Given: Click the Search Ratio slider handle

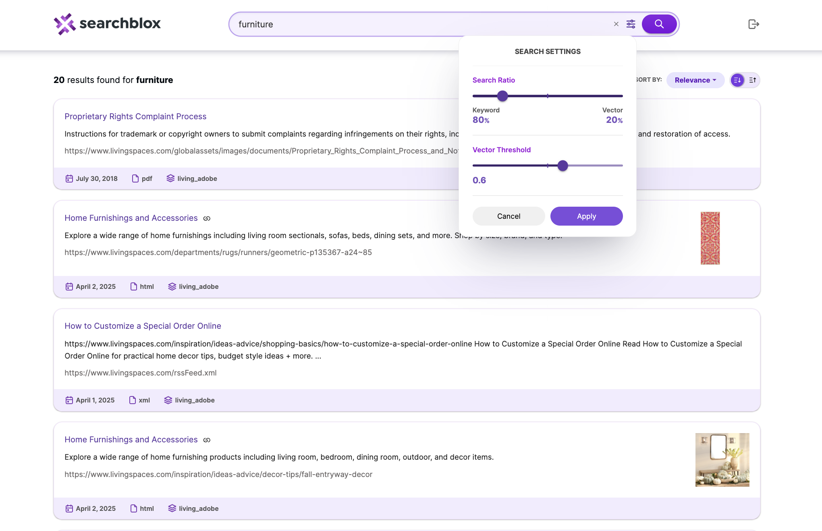Looking at the screenshot, I should coord(502,96).
